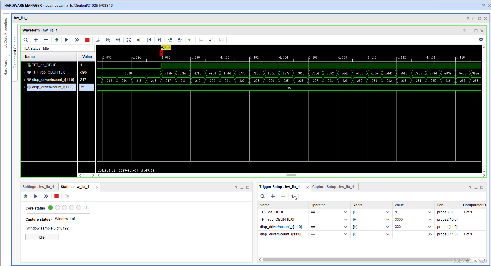
Task: Zoom in on the waveform
Action: coord(108,40)
